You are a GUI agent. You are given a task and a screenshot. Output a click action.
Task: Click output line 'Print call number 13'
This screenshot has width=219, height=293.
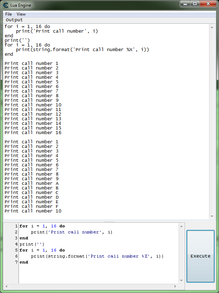pyautogui.click(x=33, y=119)
